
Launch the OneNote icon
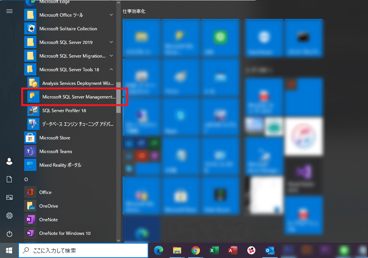tap(30, 219)
